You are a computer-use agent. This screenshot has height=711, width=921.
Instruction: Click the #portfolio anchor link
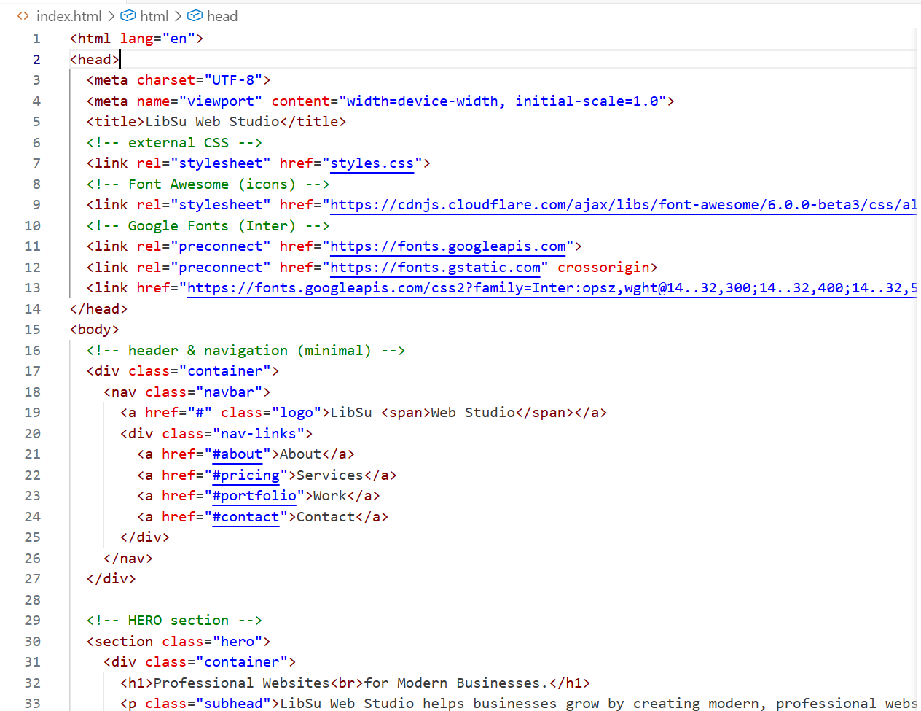click(x=254, y=496)
